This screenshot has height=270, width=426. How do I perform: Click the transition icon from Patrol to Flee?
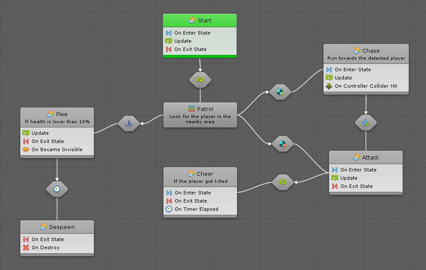129,124
